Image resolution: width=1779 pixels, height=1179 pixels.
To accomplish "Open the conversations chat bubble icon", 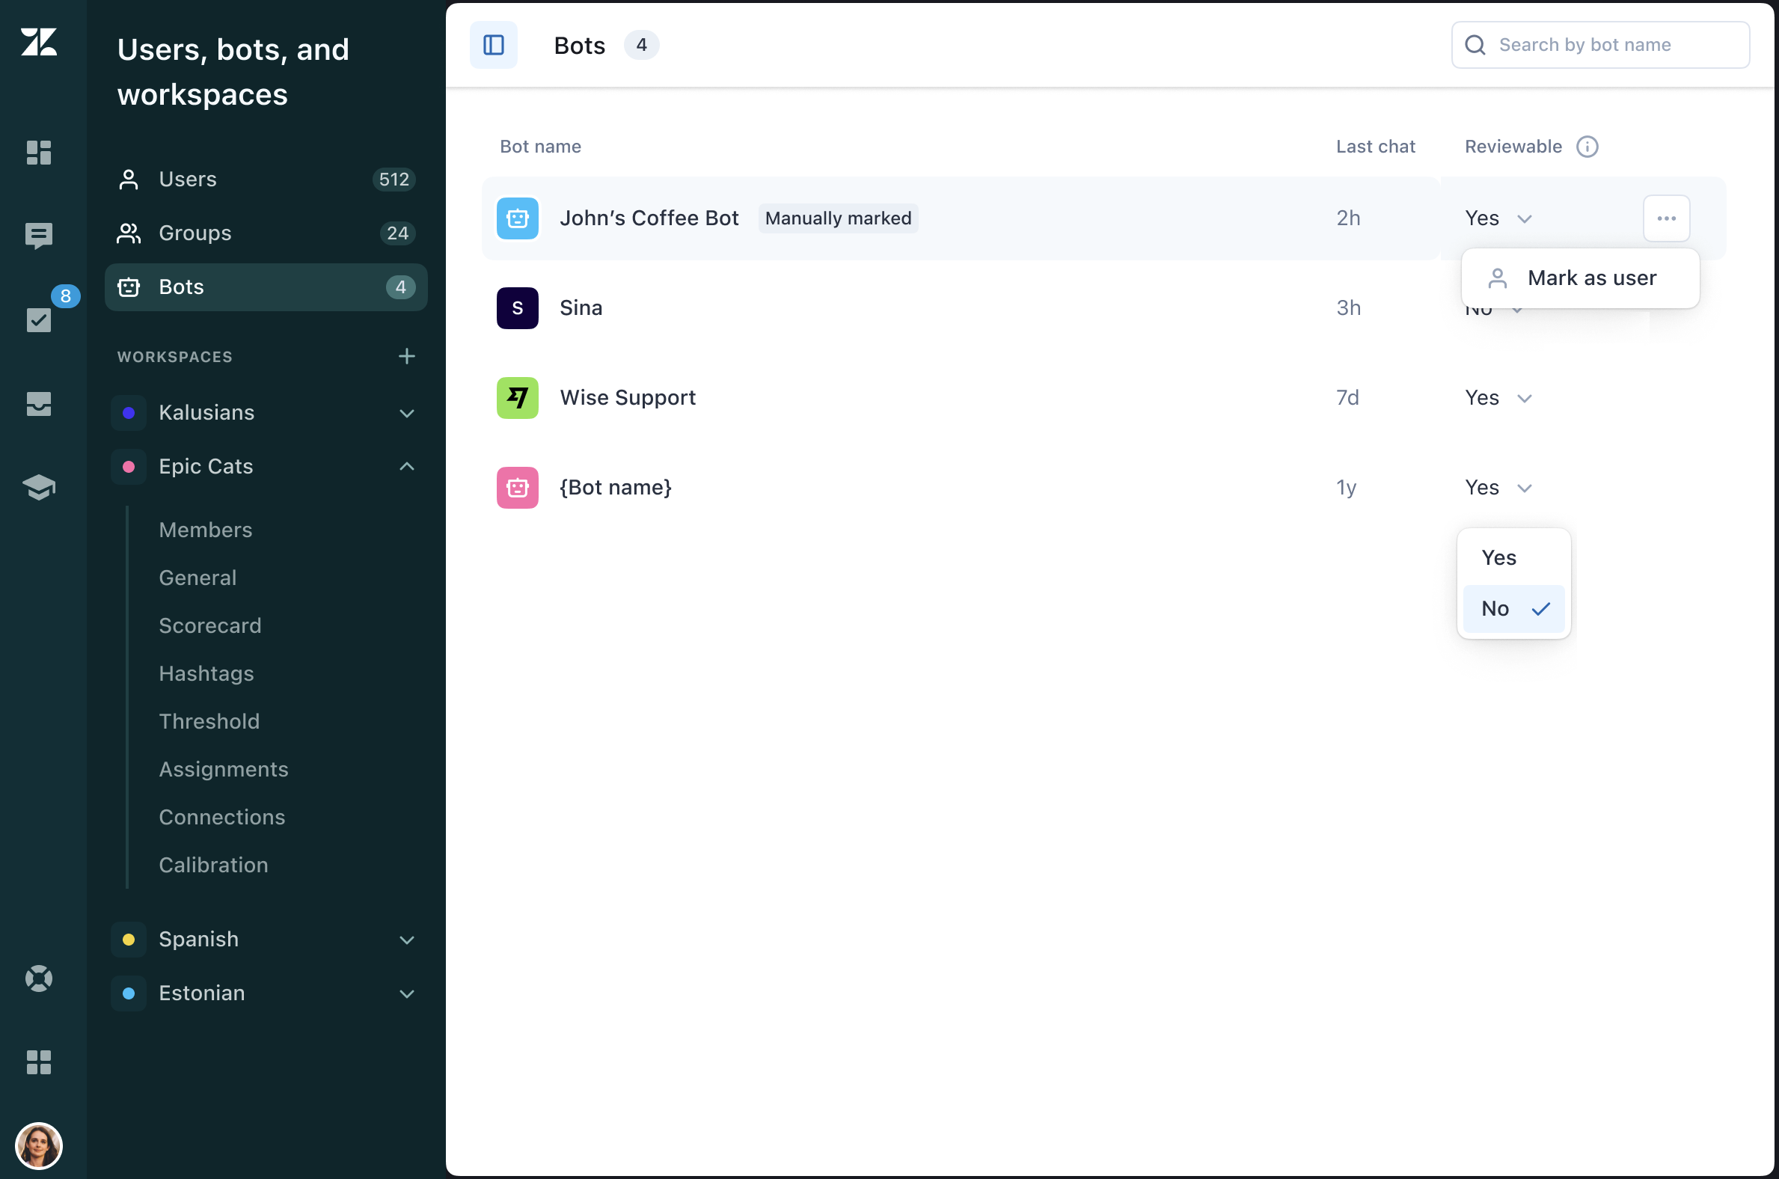I will pyautogui.click(x=38, y=236).
